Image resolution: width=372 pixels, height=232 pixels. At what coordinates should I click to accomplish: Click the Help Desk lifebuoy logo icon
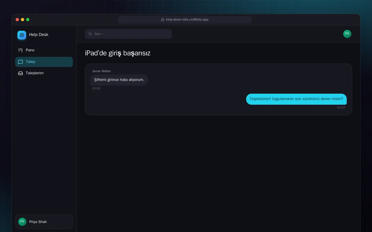[22, 35]
